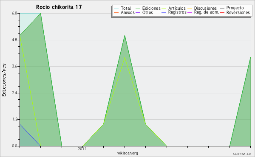
Task: Click the y-axis value 0.0
Action: (14, 146)
